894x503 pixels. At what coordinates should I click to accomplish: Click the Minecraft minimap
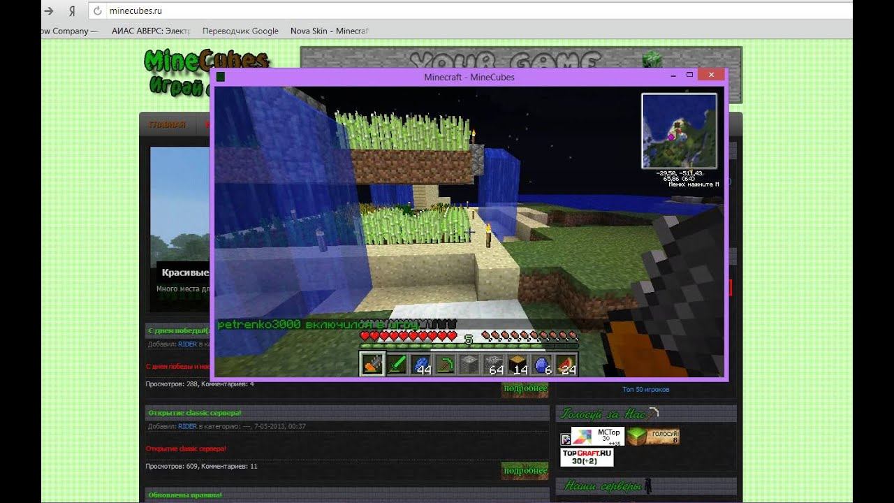[x=679, y=131]
